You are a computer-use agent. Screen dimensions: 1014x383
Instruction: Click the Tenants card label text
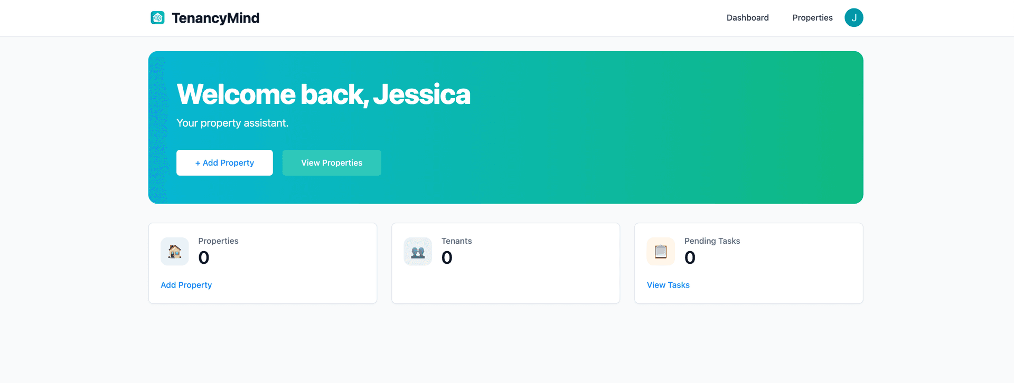[456, 241]
